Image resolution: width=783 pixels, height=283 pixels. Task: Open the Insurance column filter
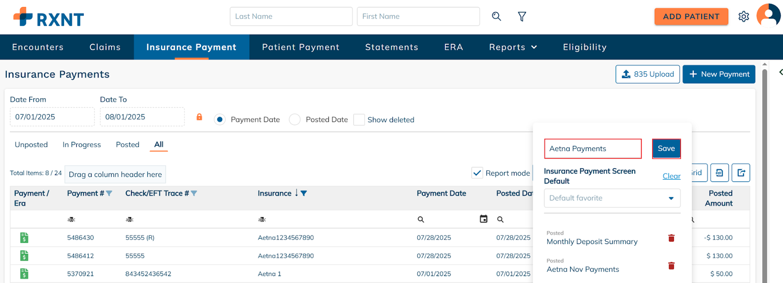coord(304,193)
